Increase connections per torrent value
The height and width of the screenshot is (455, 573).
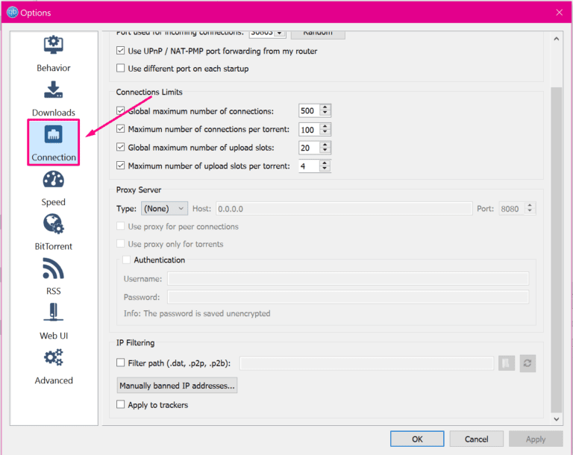pyautogui.click(x=325, y=126)
